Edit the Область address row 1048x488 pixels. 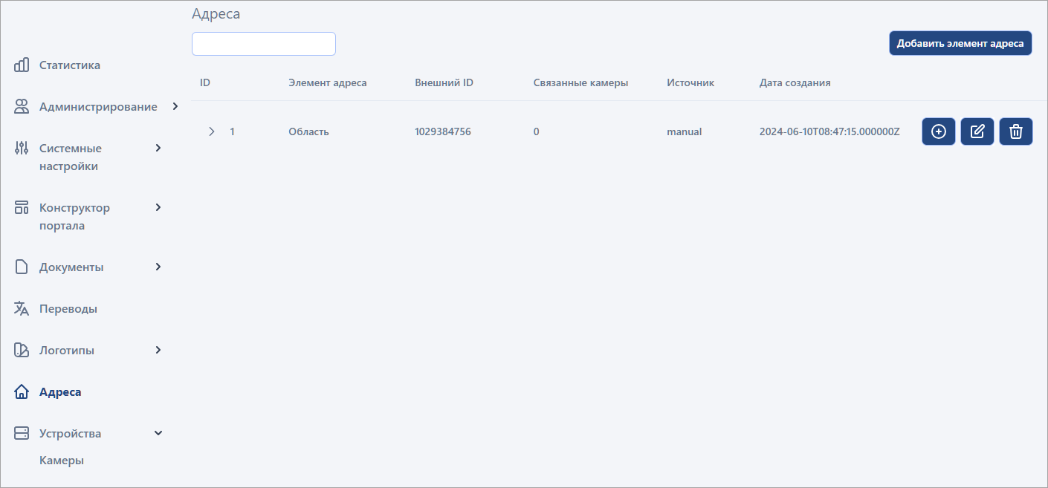(977, 131)
